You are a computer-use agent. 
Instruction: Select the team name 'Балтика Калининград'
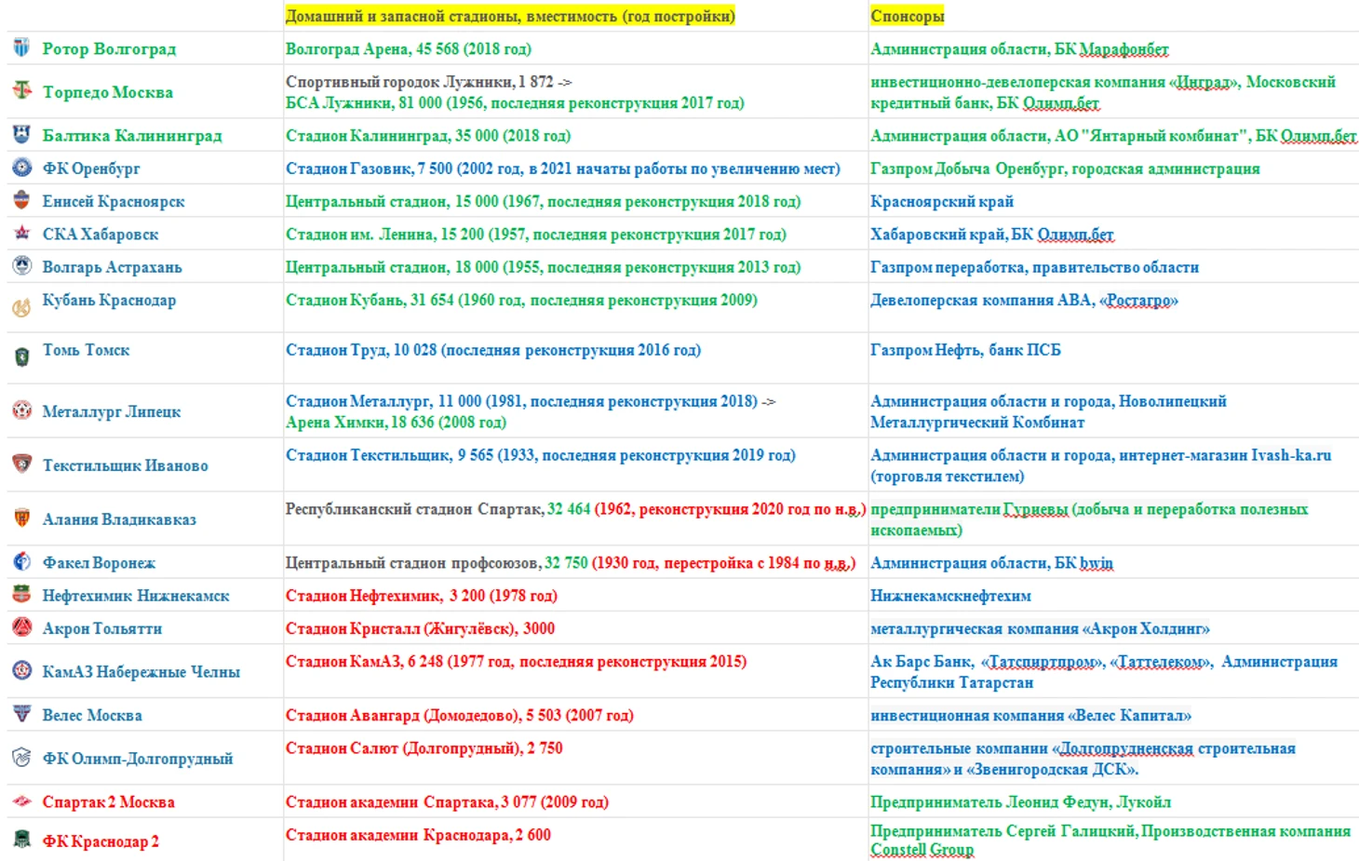point(132,135)
